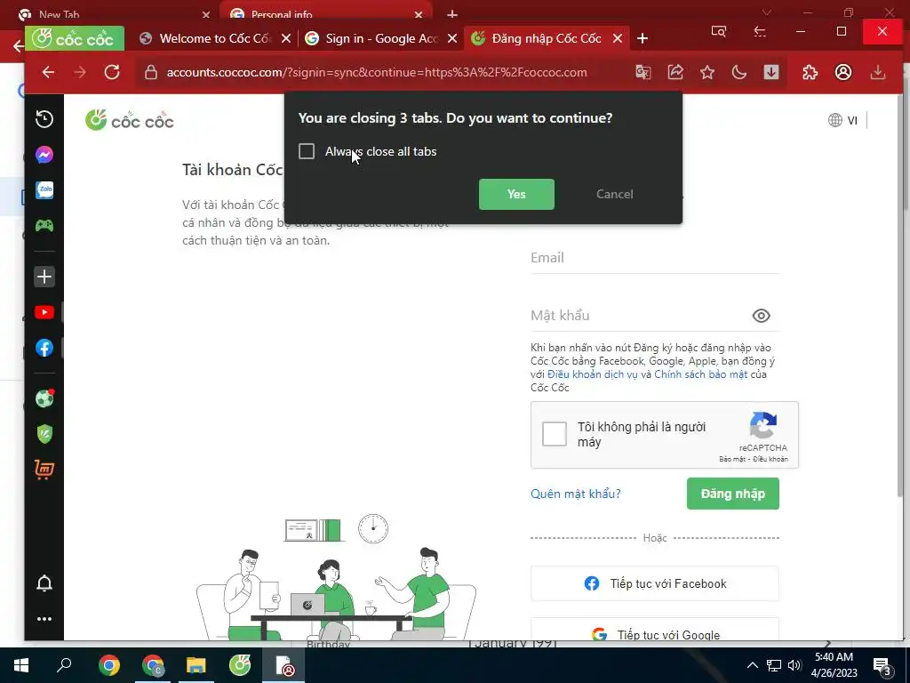This screenshot has width=910, height=683.
Task: Click the Đăng nhập button
Action: [732, 494]
